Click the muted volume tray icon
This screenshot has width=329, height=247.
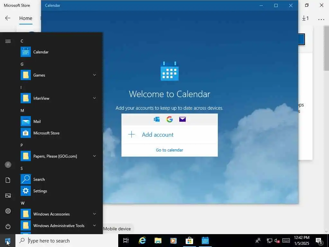coord(277,241)
